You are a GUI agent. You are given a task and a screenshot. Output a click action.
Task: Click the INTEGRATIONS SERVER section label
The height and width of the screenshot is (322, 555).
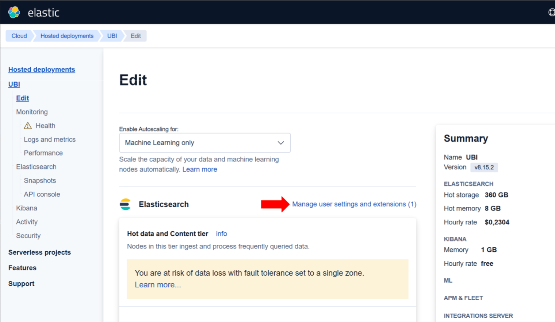click(478, 316)
